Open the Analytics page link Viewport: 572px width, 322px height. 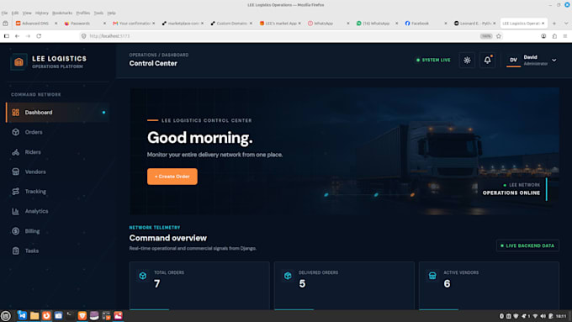[36, 211]
